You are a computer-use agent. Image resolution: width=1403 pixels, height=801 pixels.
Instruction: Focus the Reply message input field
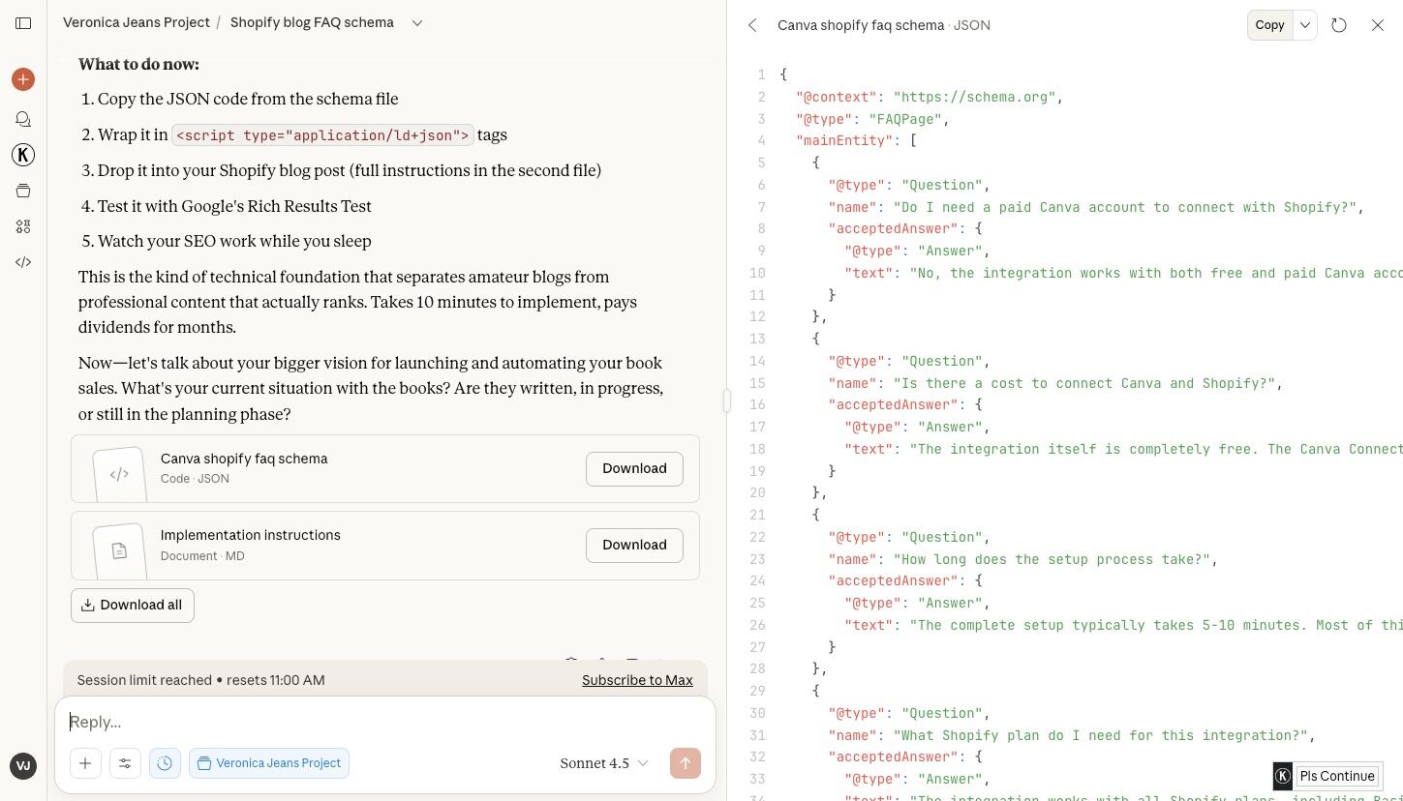(385, 722)
